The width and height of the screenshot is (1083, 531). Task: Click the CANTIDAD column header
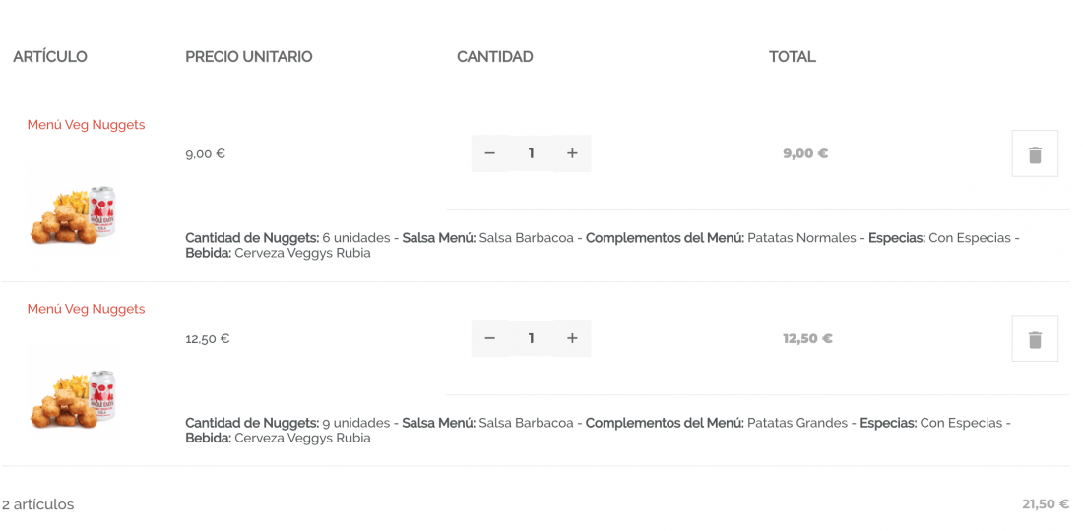[495, 57]
